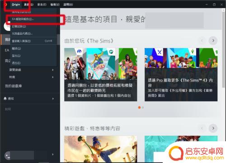Select the first orange carousel page dot
The image size is (226, 163).
139,107
